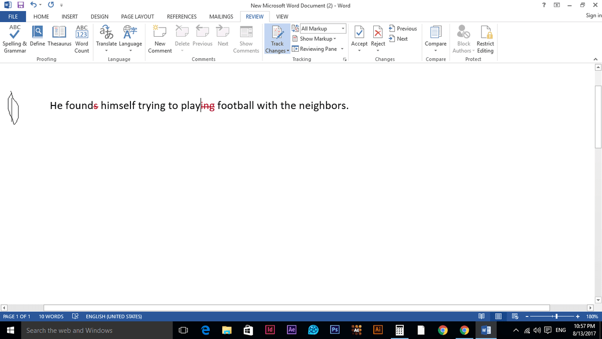The image size is (602, 339).
Task: Toggle the Reviewing Pane
Action: click(x=318, y=49)
